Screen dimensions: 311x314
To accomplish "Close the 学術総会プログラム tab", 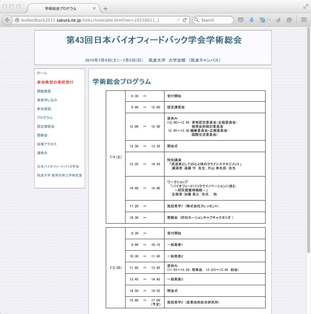I will click(94, 8).
